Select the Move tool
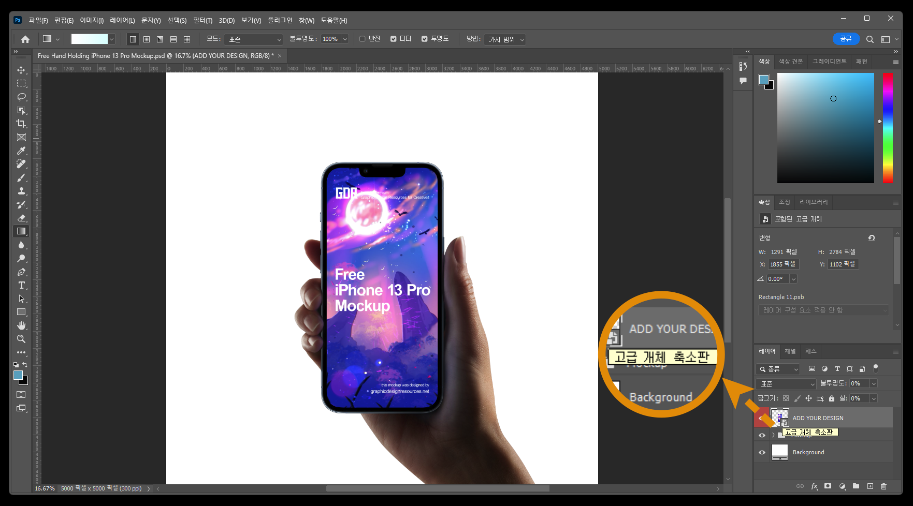The width and height of the screenshot is (913, 506). 21,70
